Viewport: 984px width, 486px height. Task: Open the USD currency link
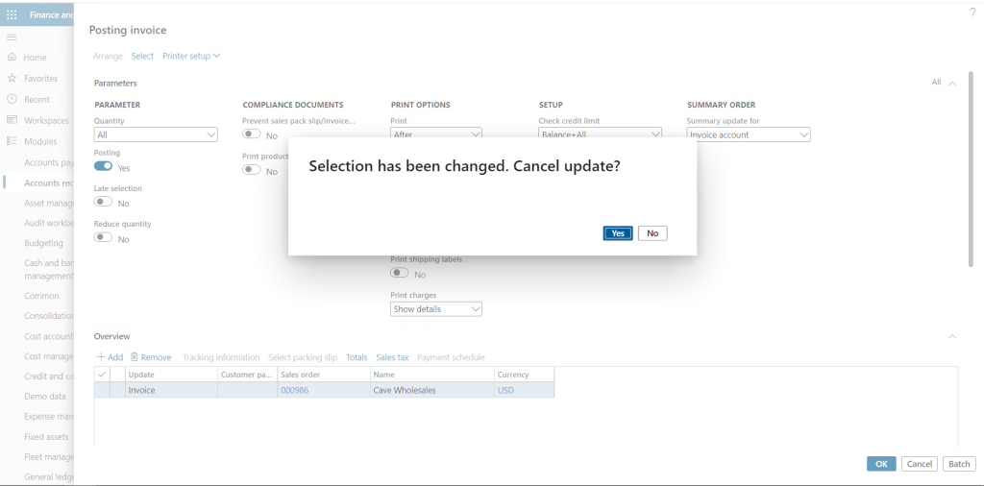pyautogui.click(x=505, y=390)
